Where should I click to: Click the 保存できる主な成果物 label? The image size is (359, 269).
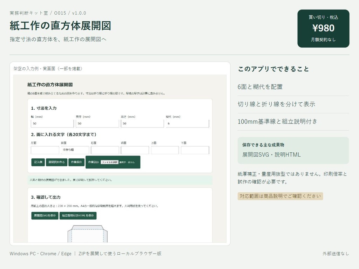coord(263,145)
